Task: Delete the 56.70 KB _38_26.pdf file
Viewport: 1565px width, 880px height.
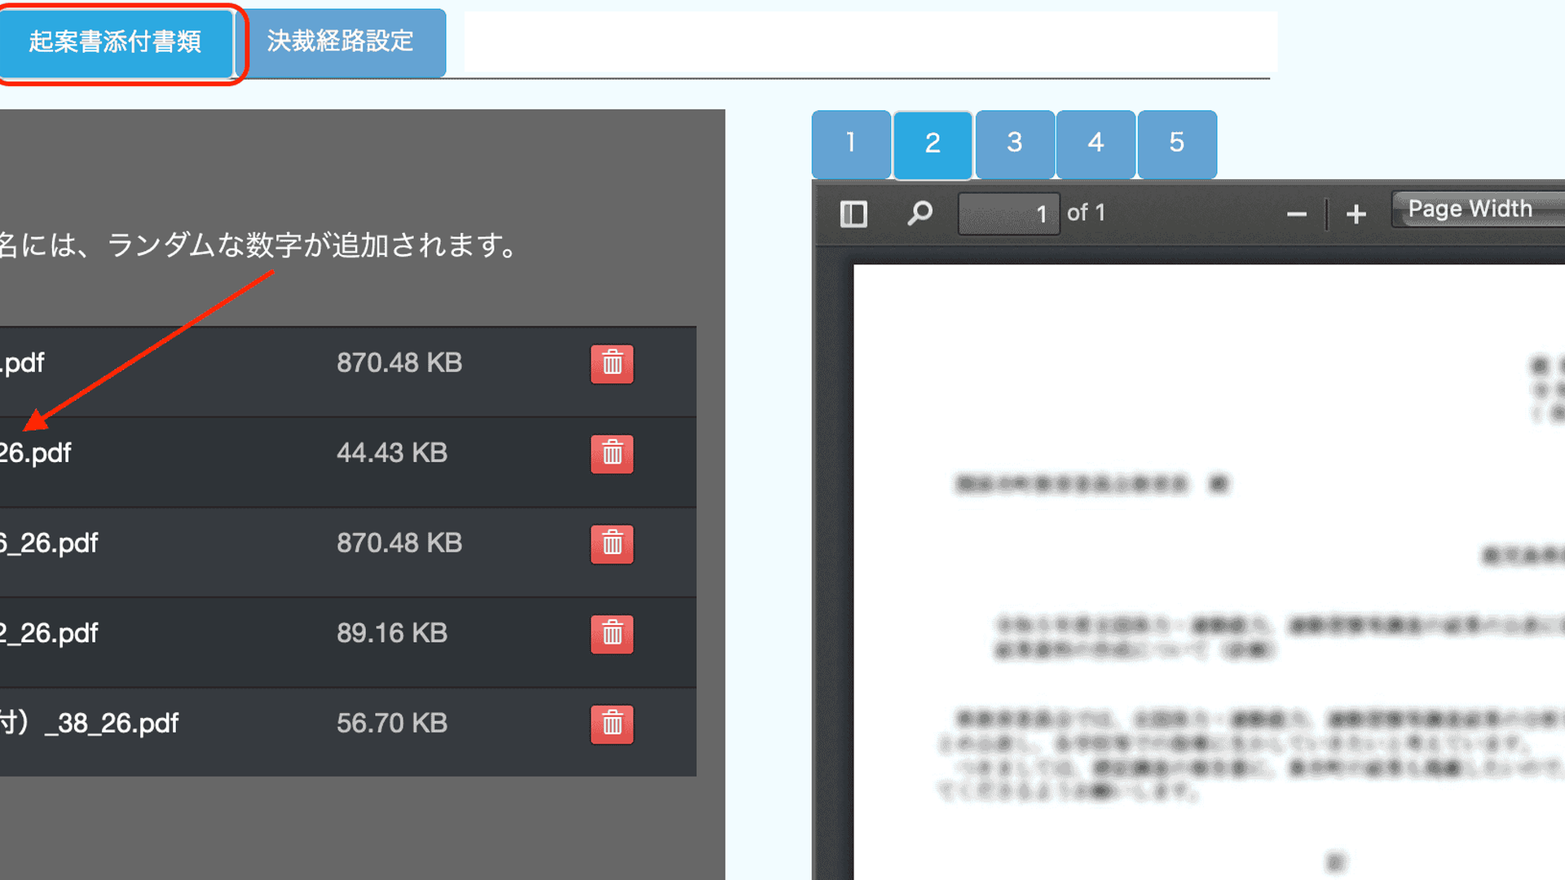Action: point(611,724)
